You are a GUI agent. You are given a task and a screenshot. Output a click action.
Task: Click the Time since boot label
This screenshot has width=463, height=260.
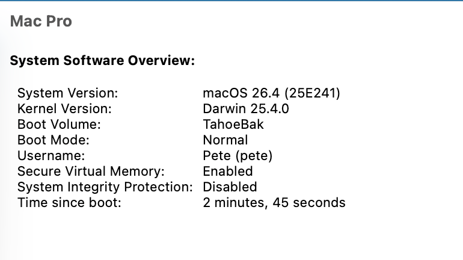click(x=69, y=203)
